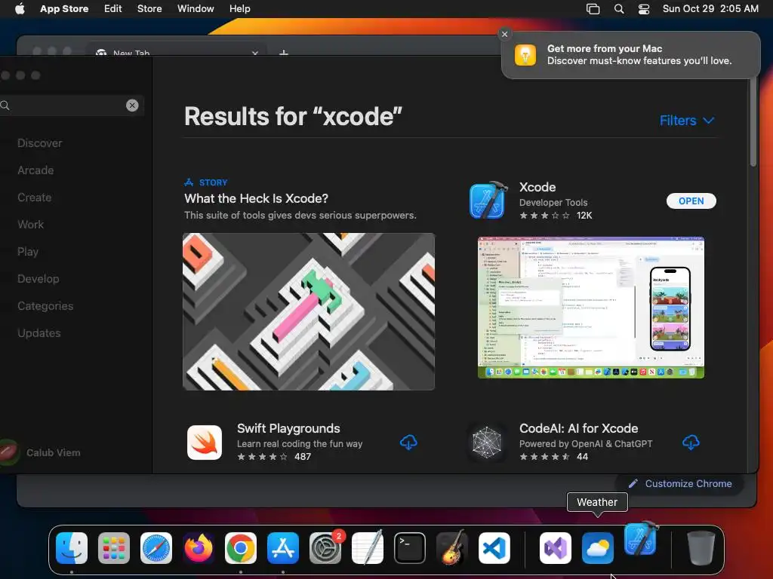
Task: Open the CodeAI: AI for Xcode title
Action: (x=579, y=428)
